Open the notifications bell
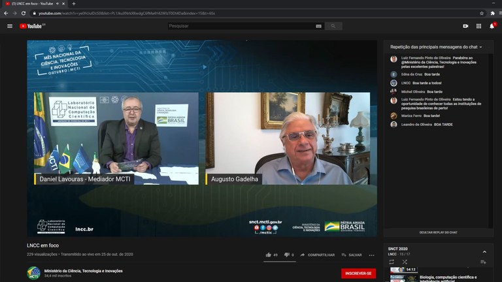 click(x=492, y=26)
